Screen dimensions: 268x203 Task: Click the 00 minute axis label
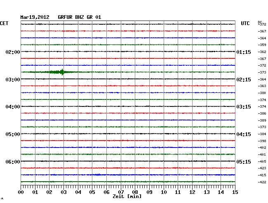click(21, 192)
